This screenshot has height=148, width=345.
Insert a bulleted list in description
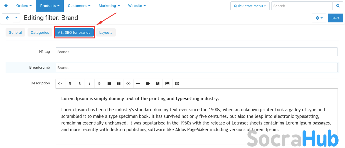pos(109,84)
